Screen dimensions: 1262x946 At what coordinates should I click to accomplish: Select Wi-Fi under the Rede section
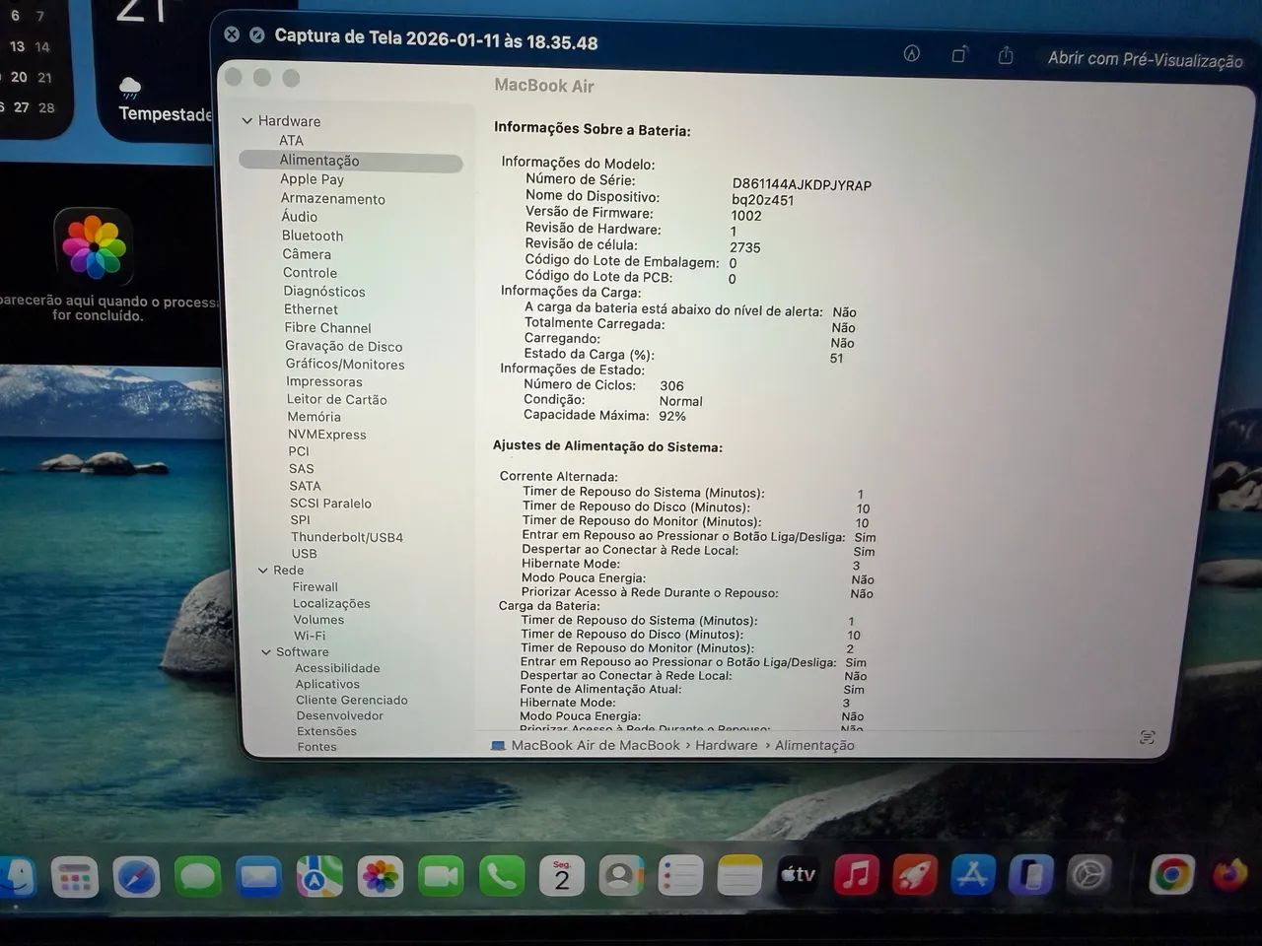pos(311,636)
